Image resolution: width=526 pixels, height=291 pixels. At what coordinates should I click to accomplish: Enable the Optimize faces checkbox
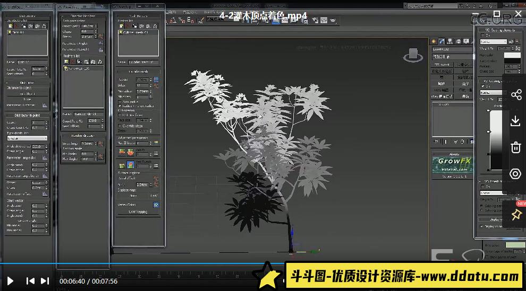[x=120, y=115]
